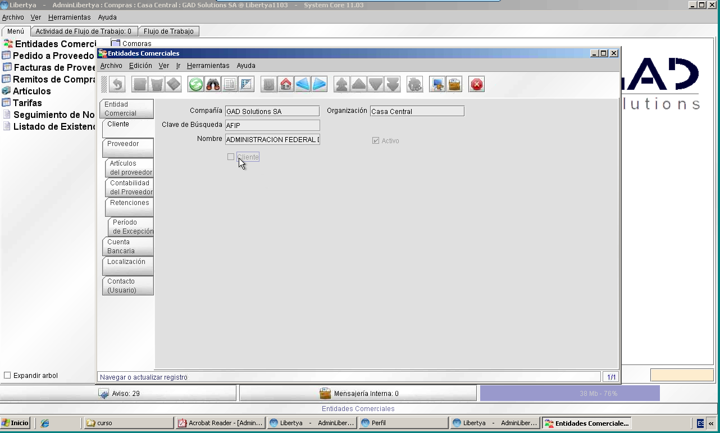Toggle the grid view toolbar icon
The width and height of the screenshot is (720, 433).
pos(247,84)
